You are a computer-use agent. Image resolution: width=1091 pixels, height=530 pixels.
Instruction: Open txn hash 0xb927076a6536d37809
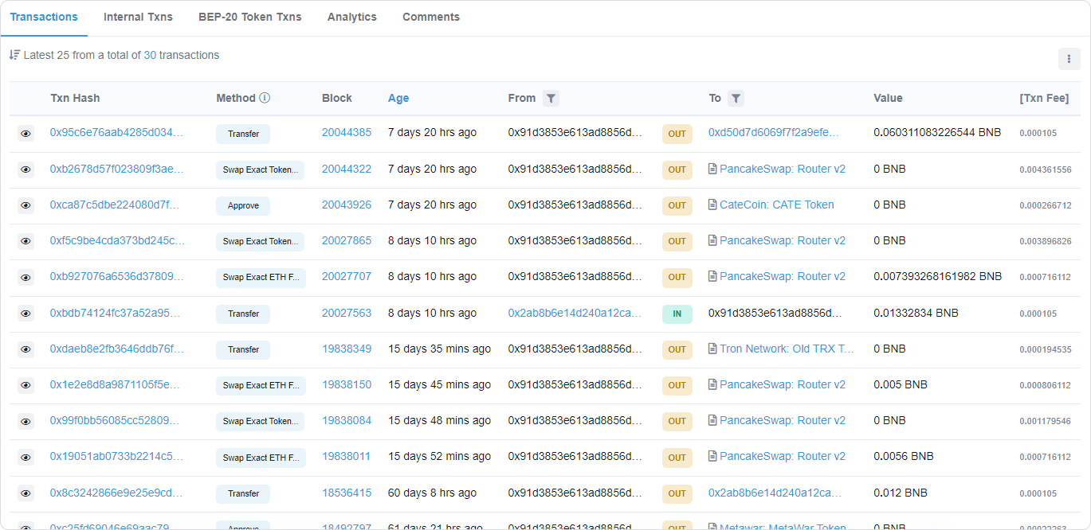117,276
